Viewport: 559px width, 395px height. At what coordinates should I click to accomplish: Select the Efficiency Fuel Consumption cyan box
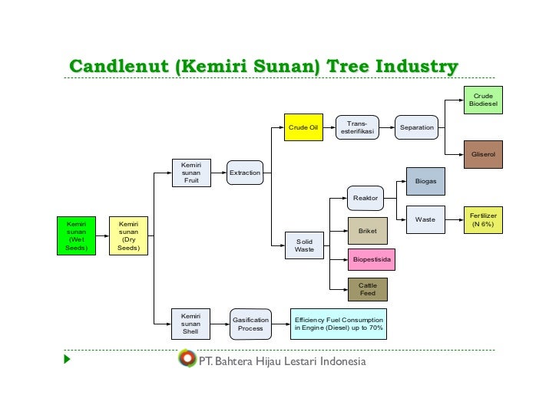coord(339,324)
